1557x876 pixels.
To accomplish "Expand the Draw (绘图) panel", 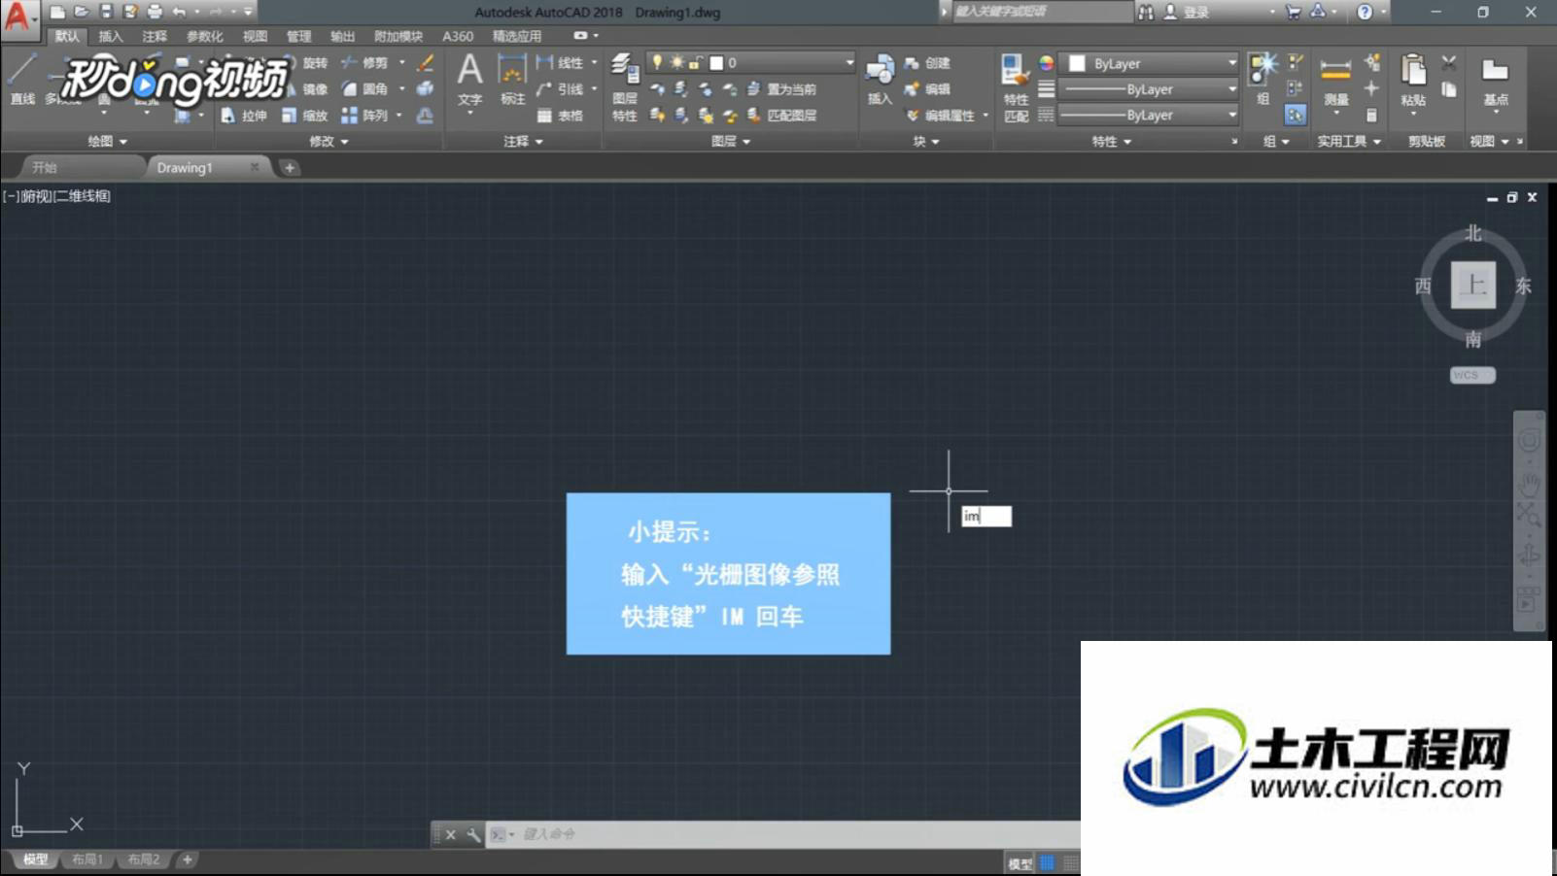I will coord(108,142).
